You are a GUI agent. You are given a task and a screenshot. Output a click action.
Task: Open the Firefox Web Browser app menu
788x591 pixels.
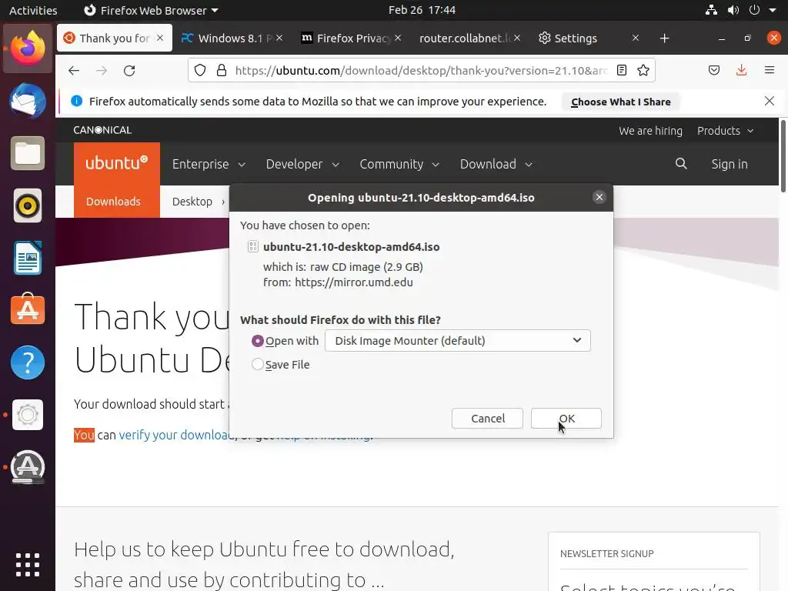pyautogui.click(x=151, y=10)
